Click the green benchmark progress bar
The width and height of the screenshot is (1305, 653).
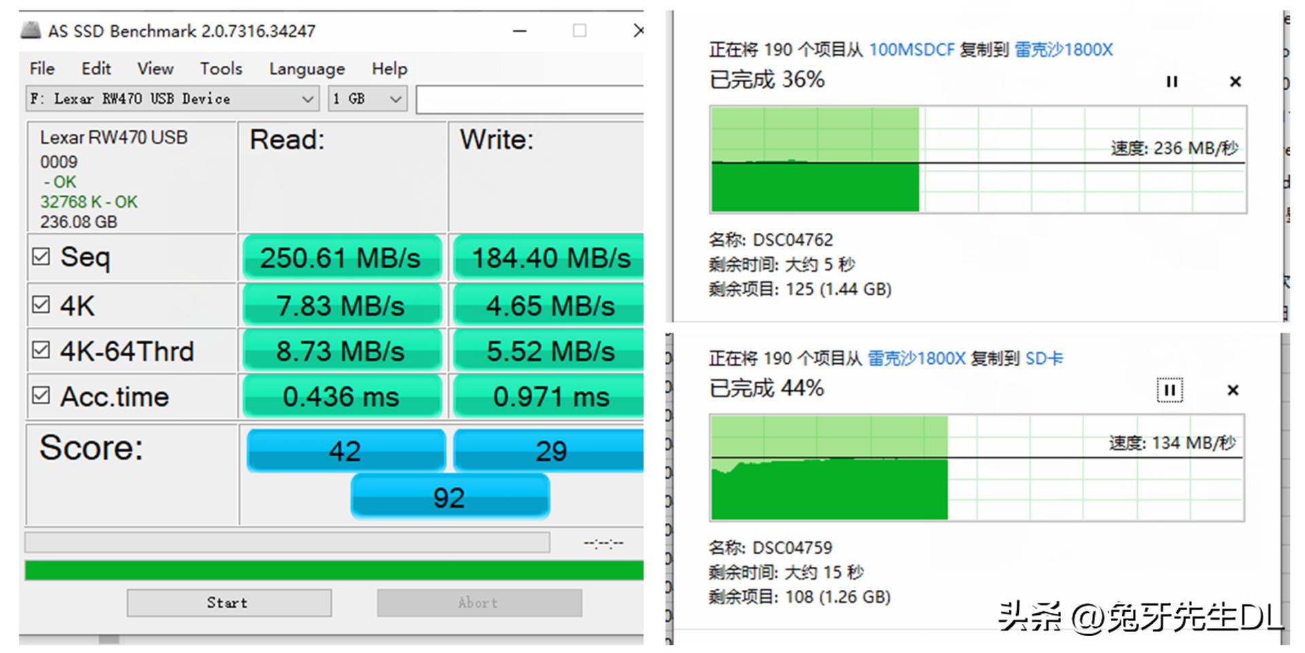334,570
